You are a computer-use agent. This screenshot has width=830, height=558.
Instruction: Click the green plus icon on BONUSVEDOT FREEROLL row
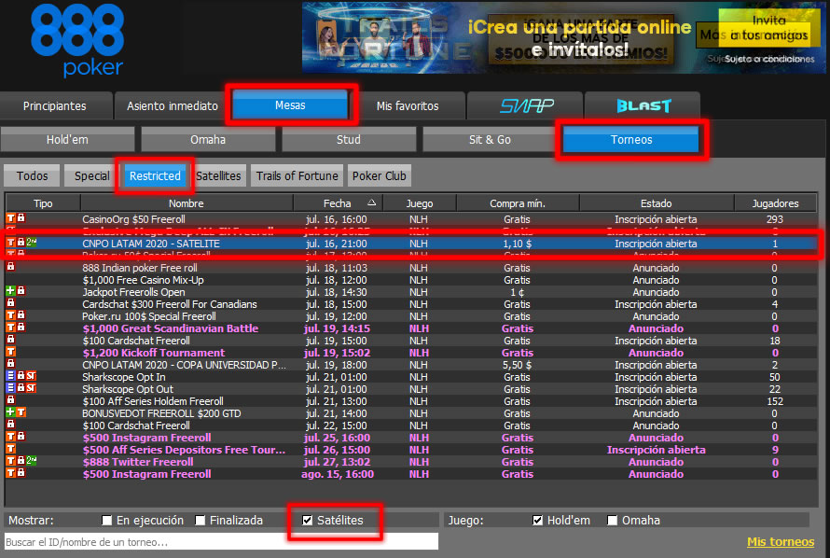[x=10, y=413]
